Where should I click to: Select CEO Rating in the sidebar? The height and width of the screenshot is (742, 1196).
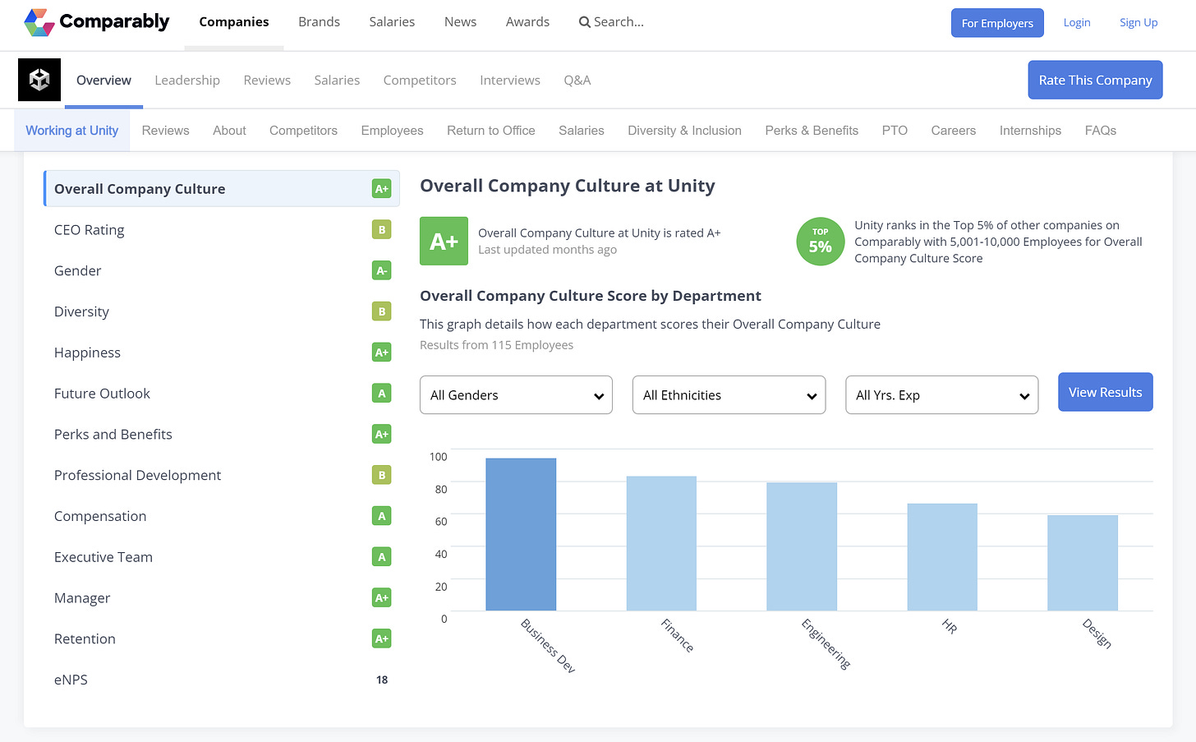tap(222, 230)
